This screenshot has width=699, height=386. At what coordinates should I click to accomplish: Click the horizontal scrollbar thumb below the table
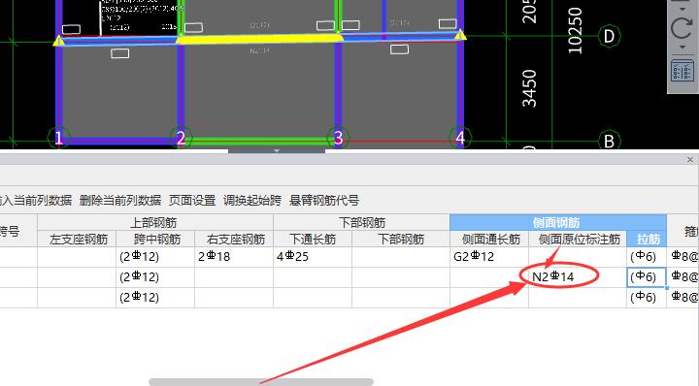click(261, 382)
